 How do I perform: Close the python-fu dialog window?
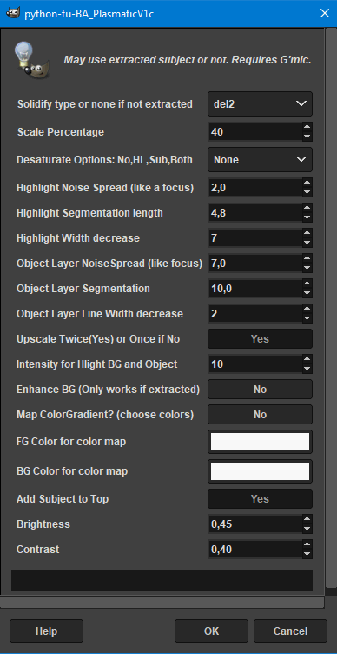pyautogui.click(x=325, y=13)
